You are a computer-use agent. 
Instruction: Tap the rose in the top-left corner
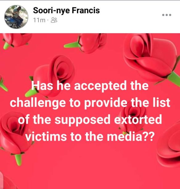(x=16, y=40)
